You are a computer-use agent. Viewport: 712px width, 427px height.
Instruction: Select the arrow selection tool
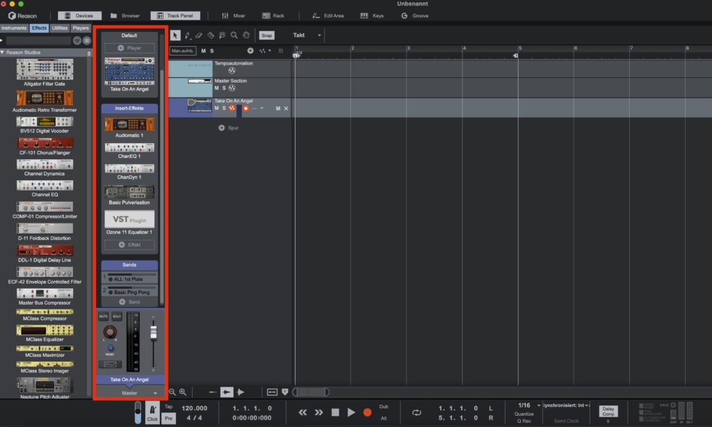pos(175,35)
